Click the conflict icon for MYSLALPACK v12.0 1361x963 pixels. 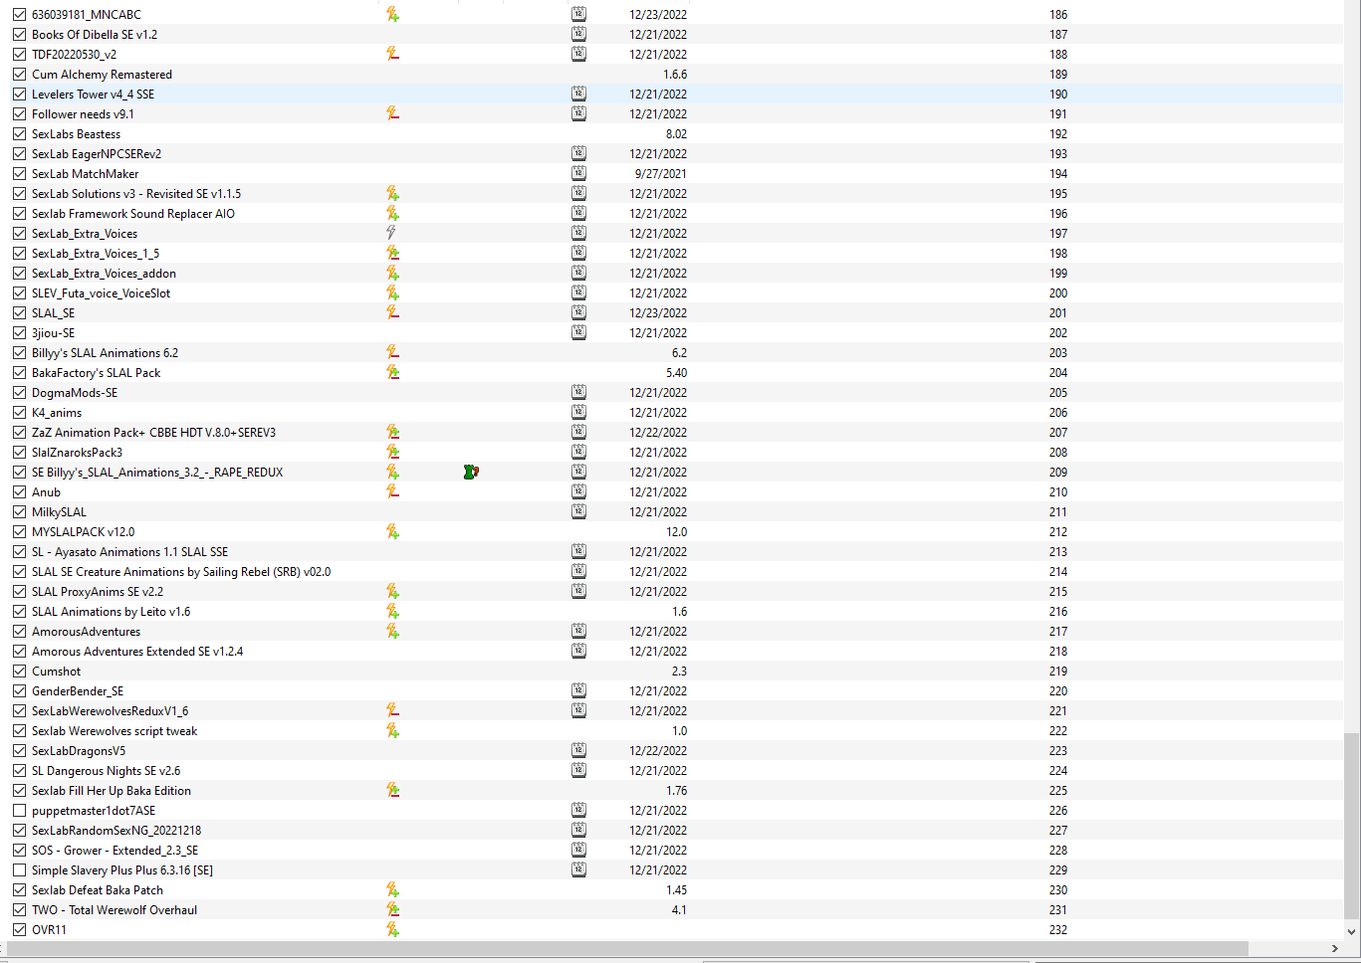392,532
